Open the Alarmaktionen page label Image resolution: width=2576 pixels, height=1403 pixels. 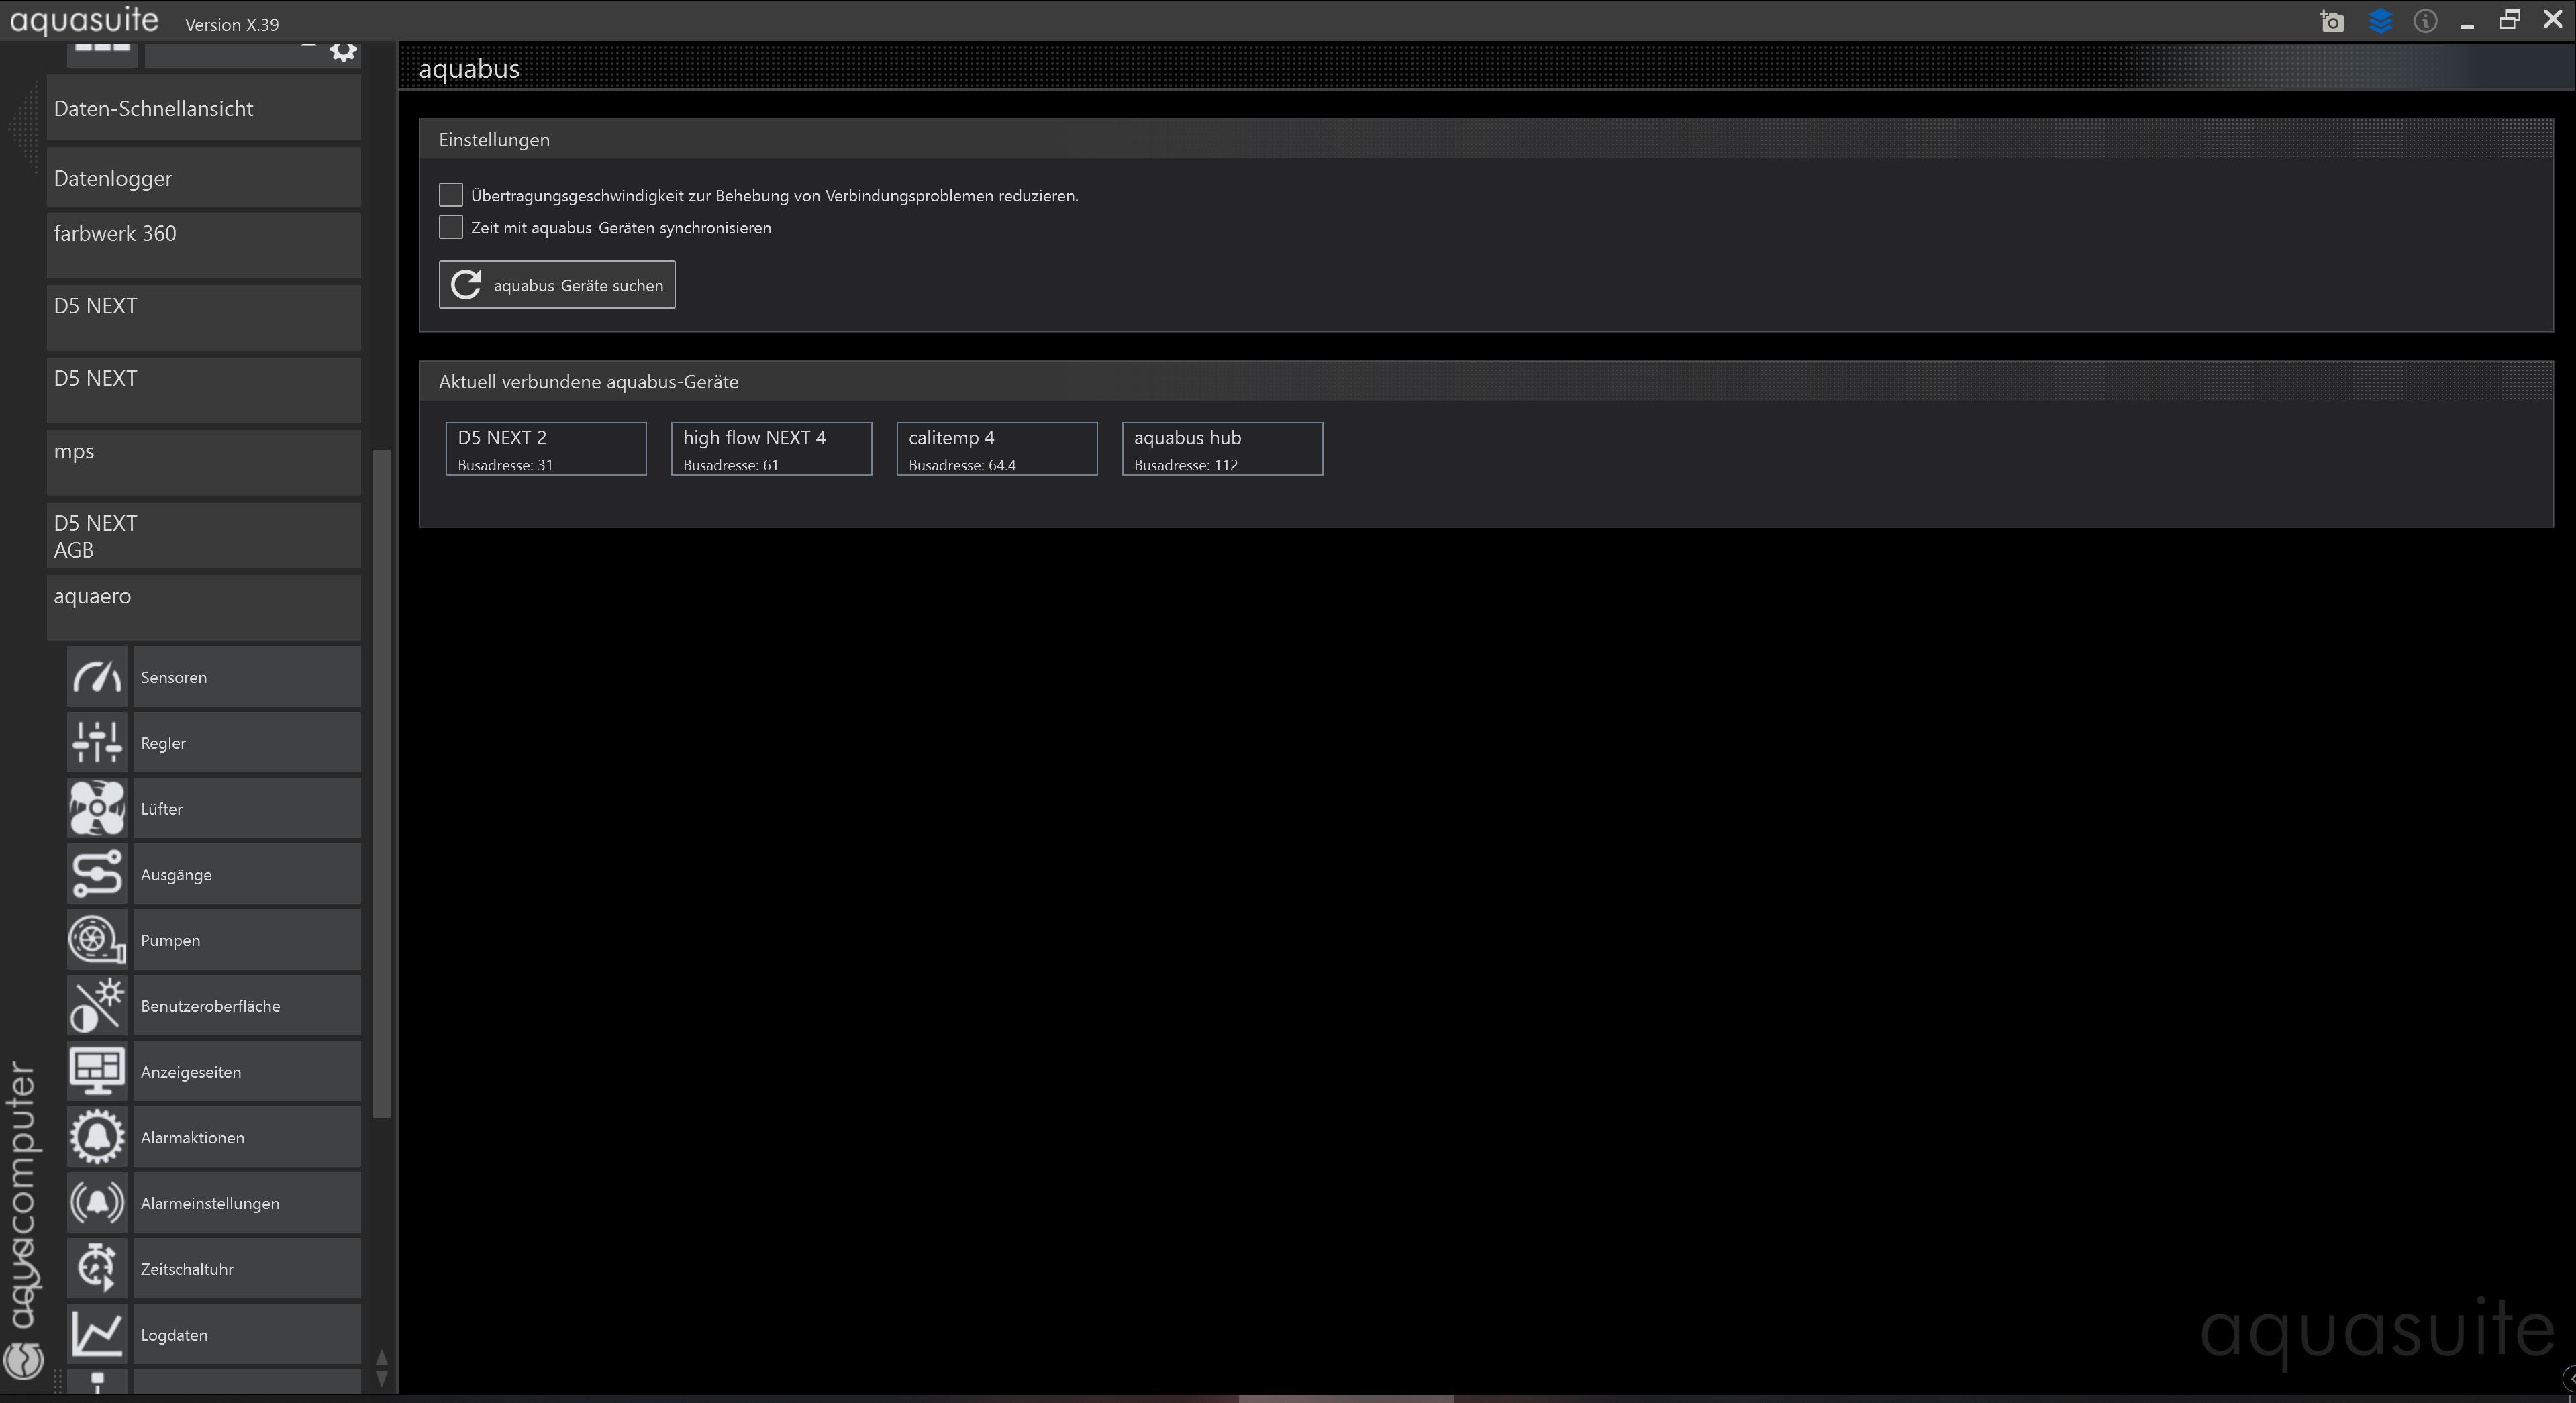(247, 1137)
